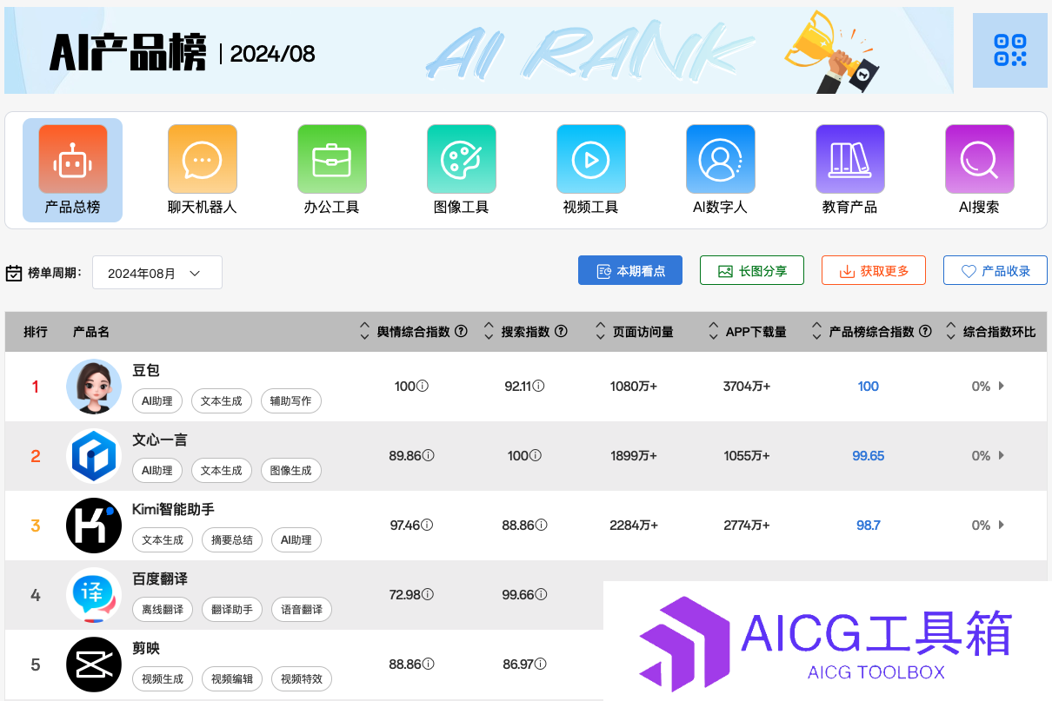Screen dimensions: 1052x701
Task: Open the QR code icon in banner
Action: click(x=1010, y=50)
